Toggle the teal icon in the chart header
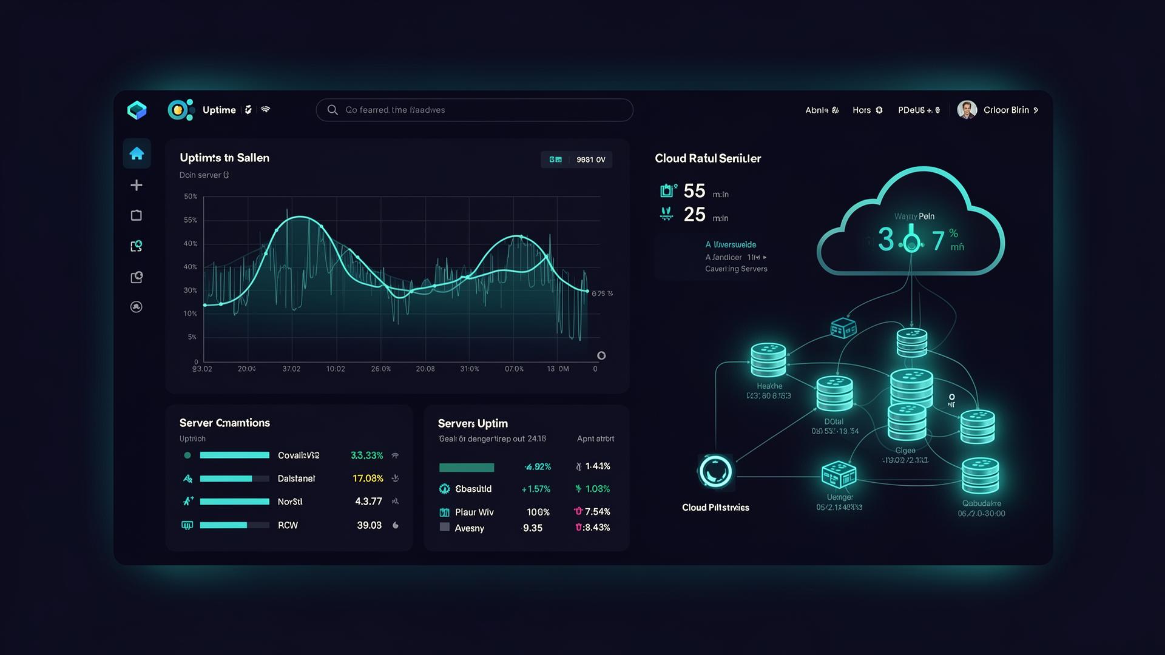 [555, 160]
